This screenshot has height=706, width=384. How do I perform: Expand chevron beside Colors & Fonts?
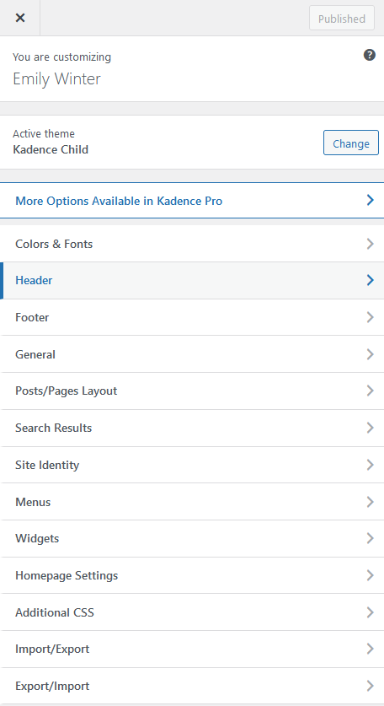pyautogui.click(x=370, y=244)
